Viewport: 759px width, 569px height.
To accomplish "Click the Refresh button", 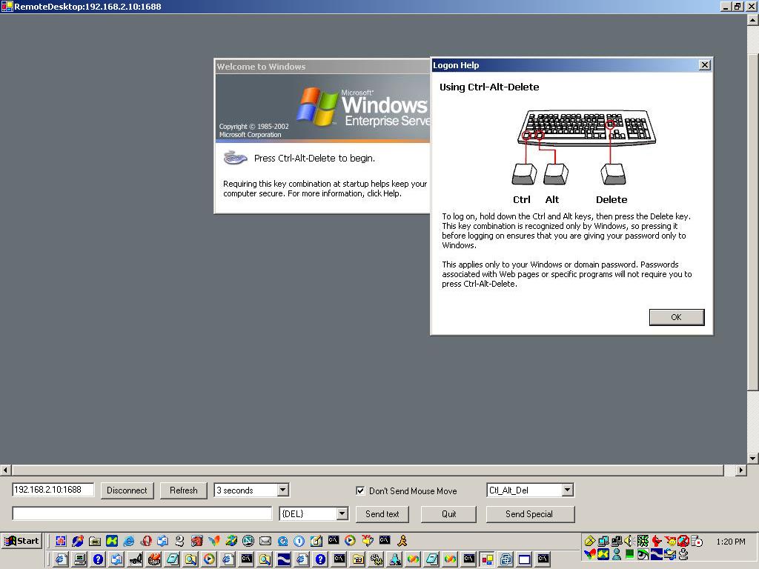I will [x=184, y=490].
